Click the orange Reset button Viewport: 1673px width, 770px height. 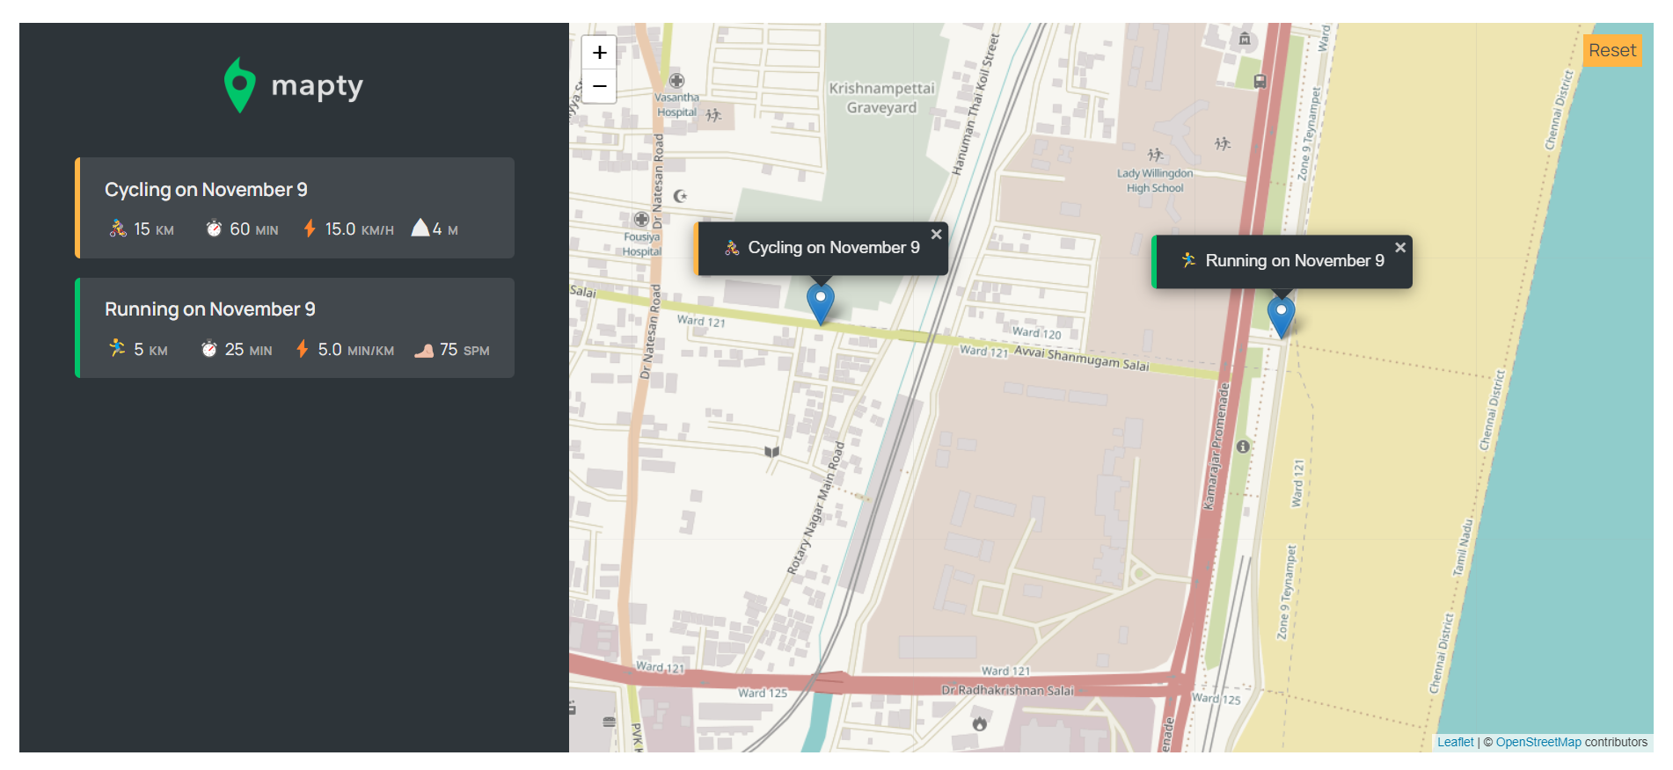(x=1612, y=51)
